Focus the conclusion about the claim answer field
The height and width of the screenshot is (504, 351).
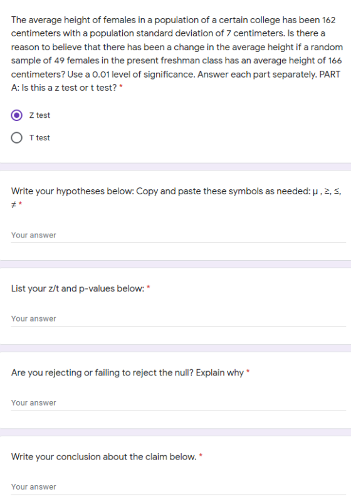tap(179, 487)
